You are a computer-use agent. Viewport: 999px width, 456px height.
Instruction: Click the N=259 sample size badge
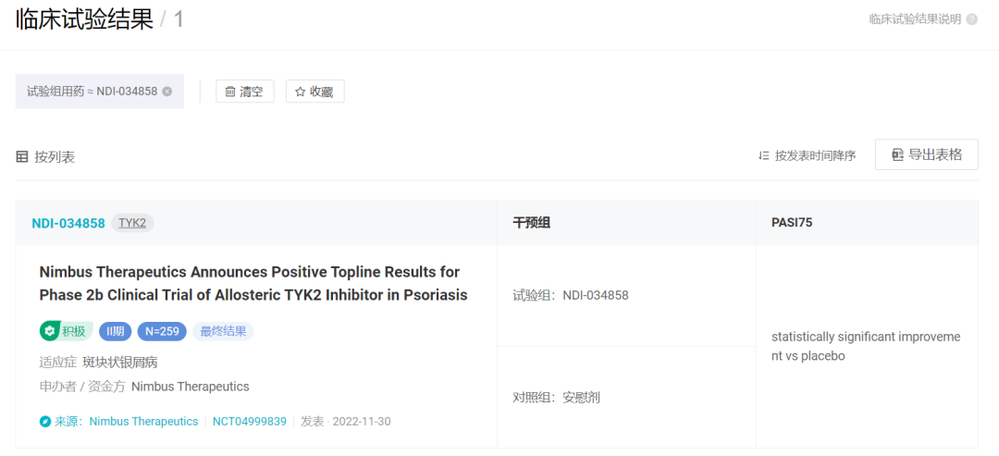tap(162, 331)
